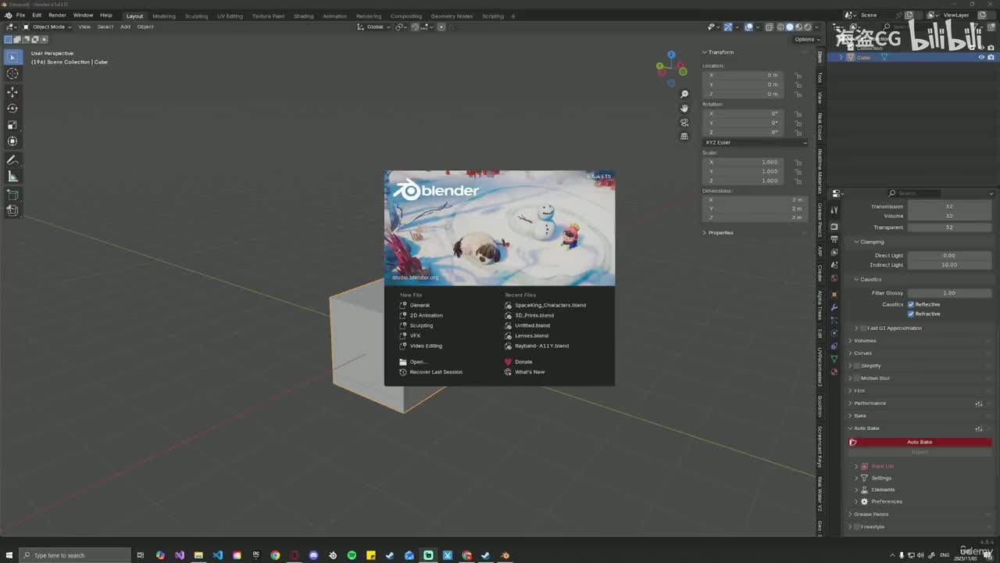Viewport: 1000px width, 563px height.
Task: Open the Render properties tab icon
Action: [x=834, y=227]
